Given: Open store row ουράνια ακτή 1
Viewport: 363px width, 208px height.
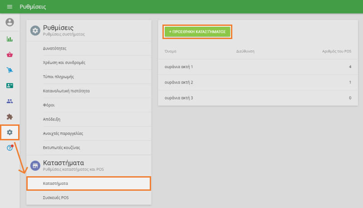Looking at the screenshot, I should coord(258,67).
